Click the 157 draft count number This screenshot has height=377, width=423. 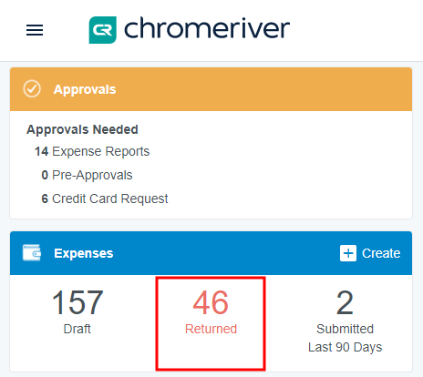[77, 302]
